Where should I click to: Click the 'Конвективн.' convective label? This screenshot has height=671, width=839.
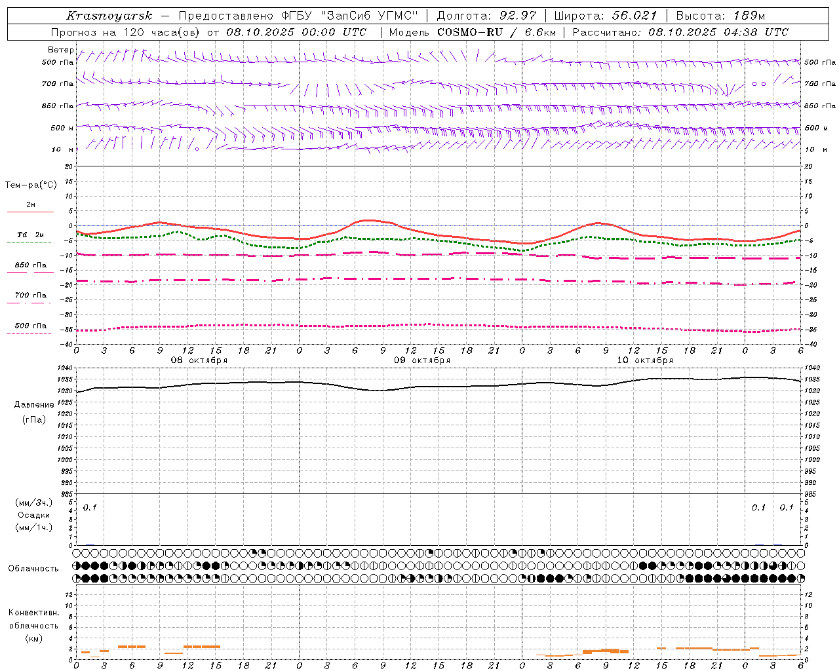(33, 613)
